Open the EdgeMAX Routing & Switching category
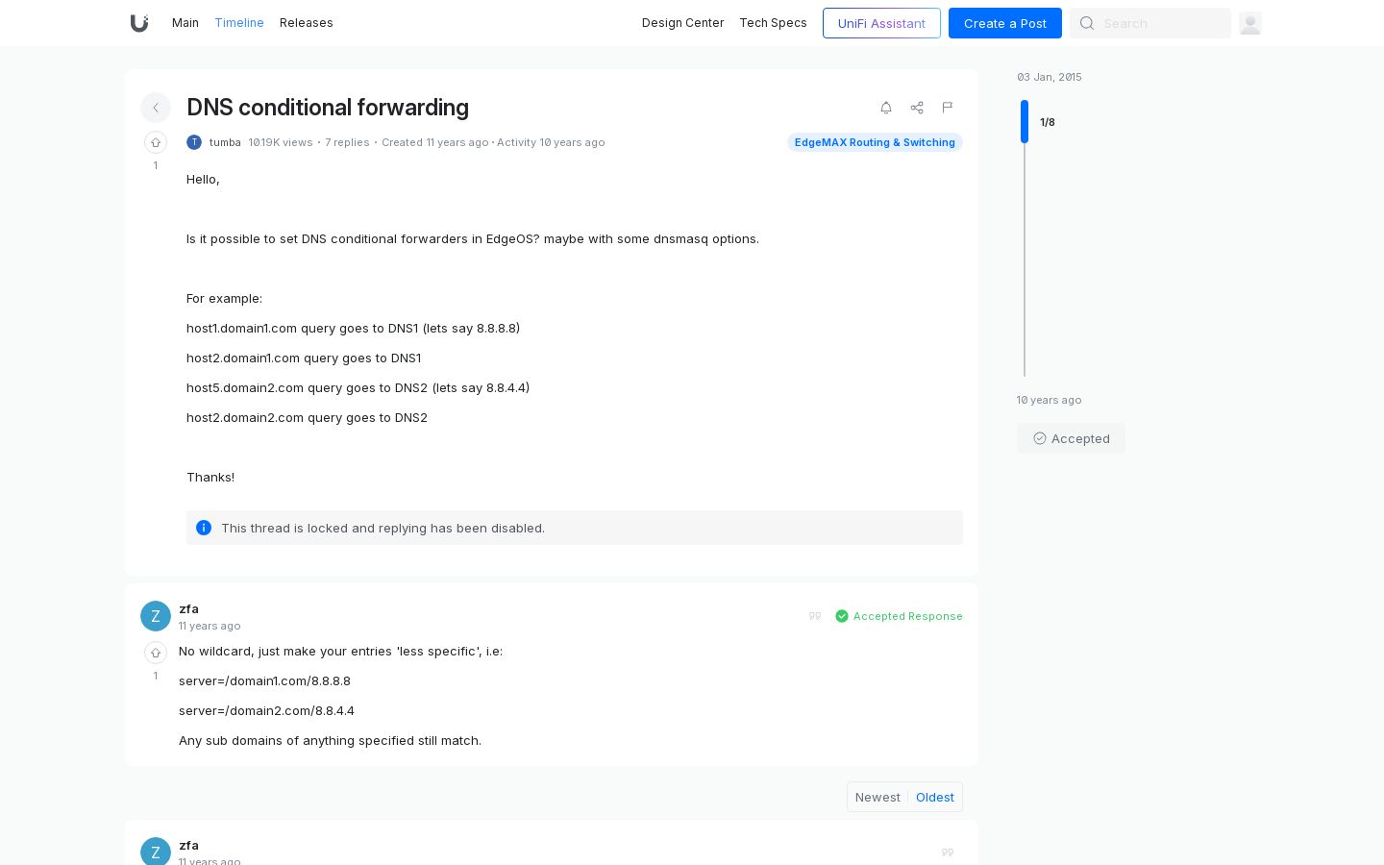Viewport: 1384px width, 865px height. [875, 142]
